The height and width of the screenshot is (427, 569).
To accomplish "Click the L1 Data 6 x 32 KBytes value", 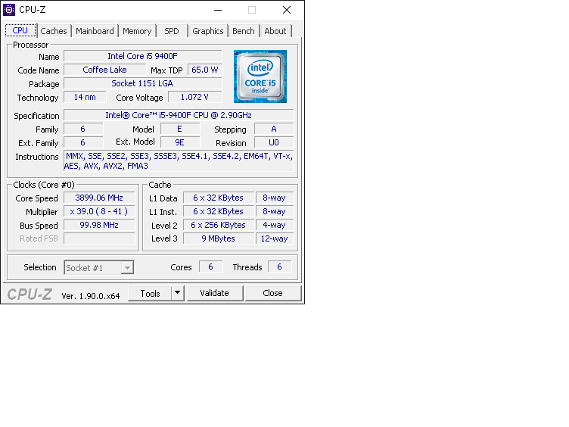I will tap(219, 198).
